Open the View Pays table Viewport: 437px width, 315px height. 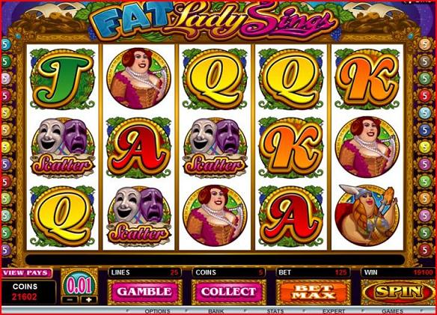coord(26,272)
